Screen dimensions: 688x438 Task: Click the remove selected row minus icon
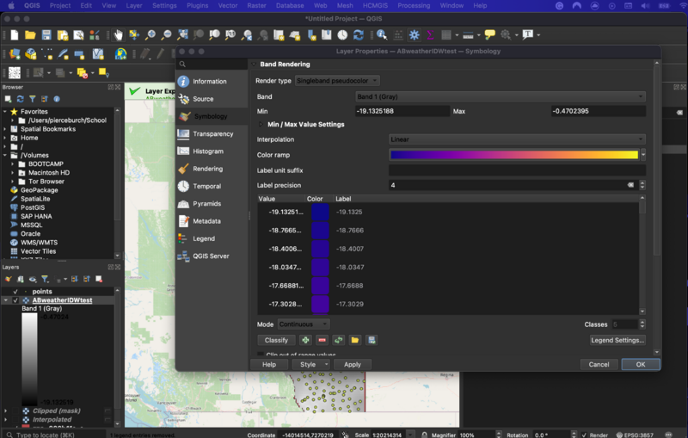pyautogui.click(x=322, y=340)
